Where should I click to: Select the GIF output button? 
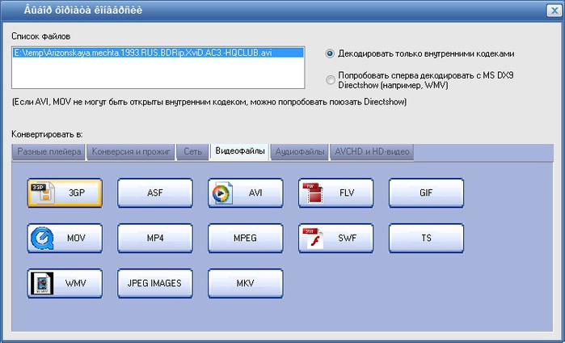pyautogui.click(x=426, y=193)
